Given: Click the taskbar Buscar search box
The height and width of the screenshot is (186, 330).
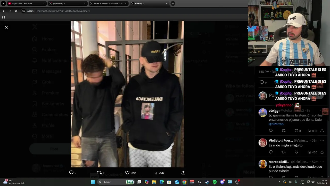Looking at the screenshot, I should click(x=116, y=182).
